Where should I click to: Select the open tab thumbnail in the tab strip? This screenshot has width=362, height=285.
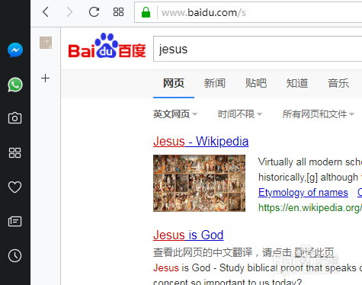(x=46, y=43)
